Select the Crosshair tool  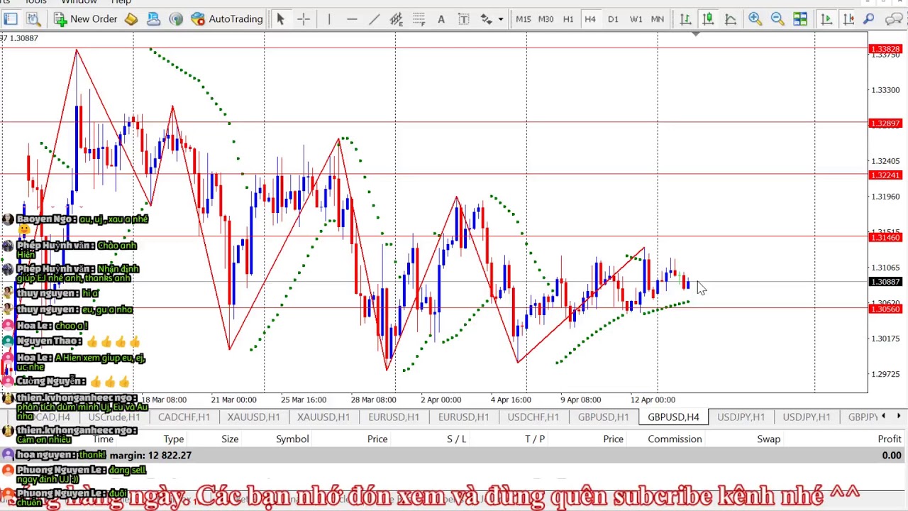pos(304,19)
